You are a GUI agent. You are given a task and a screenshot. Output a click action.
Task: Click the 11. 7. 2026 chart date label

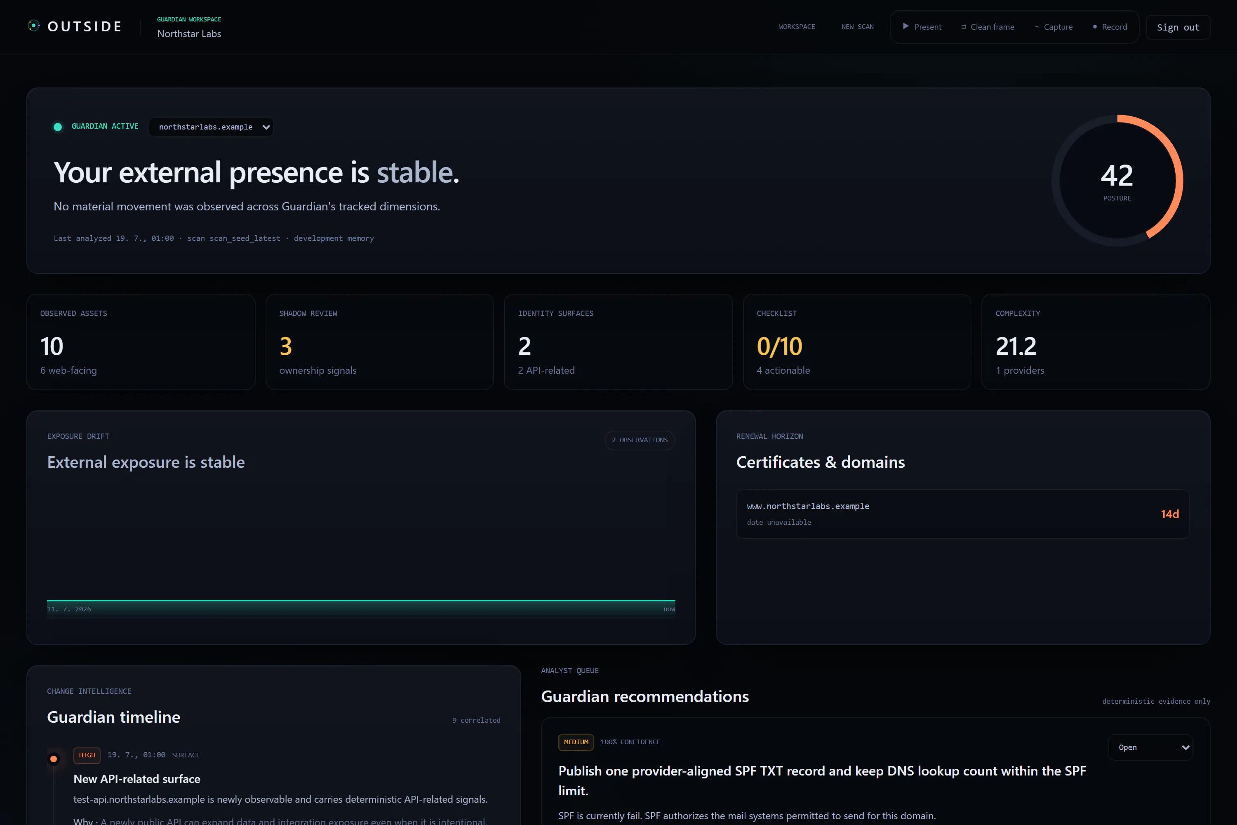click(69, 609)
